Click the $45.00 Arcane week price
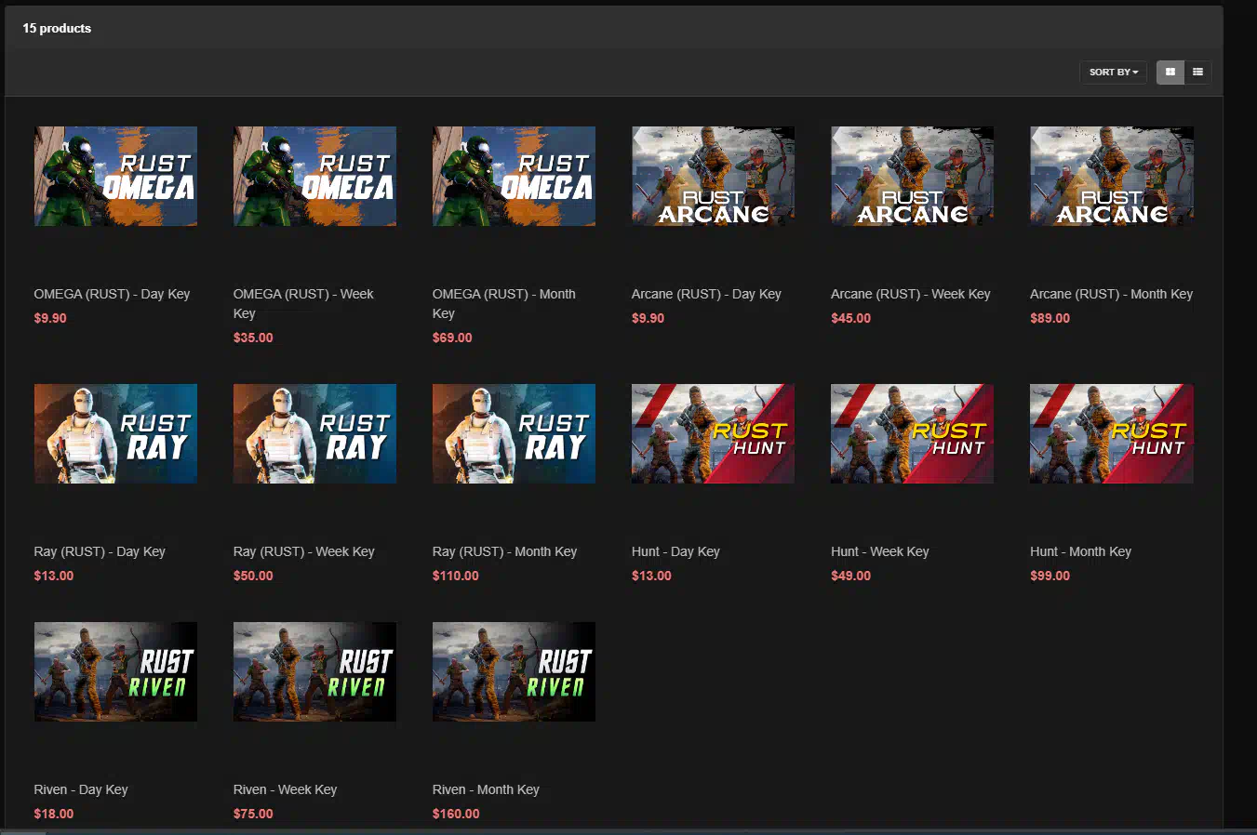 pos(850,318)
